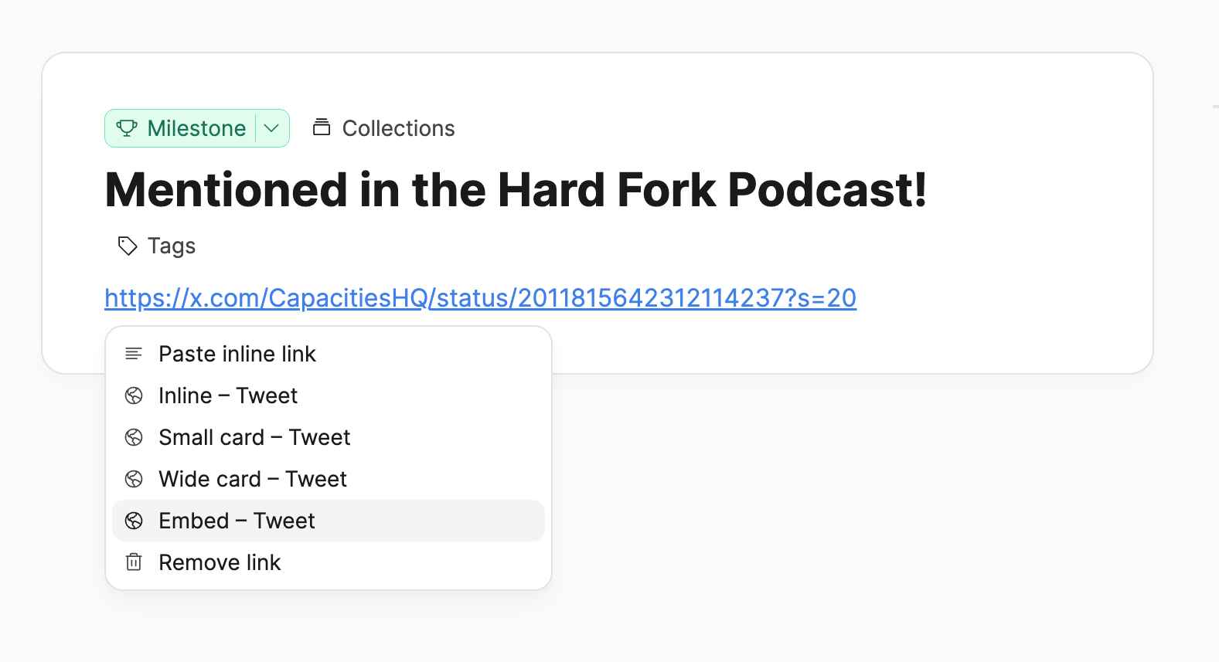
Task: Click the Collections stack icon
Action: click(x=322, y=127)
